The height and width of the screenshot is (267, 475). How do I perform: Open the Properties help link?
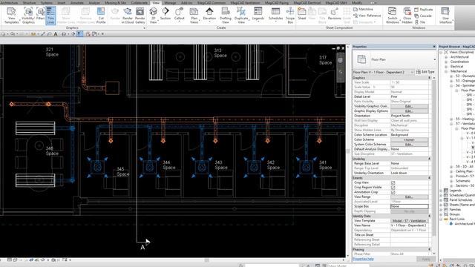[363, 259]
